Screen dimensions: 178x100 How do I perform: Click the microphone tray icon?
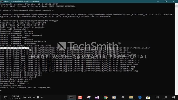tap(38, 97)
